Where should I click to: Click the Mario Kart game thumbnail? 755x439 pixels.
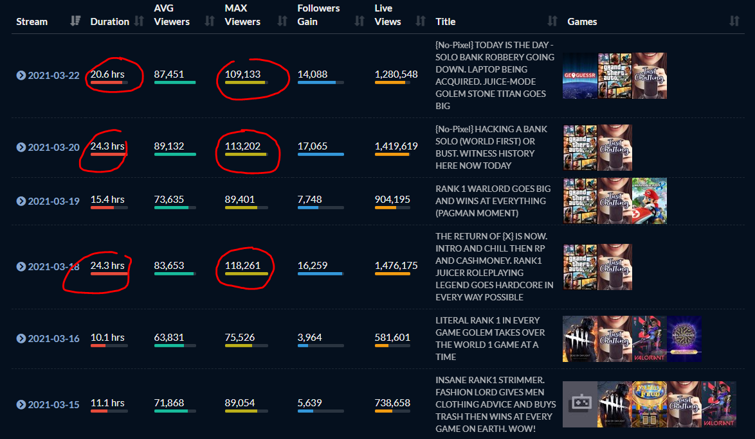[649, 201]
